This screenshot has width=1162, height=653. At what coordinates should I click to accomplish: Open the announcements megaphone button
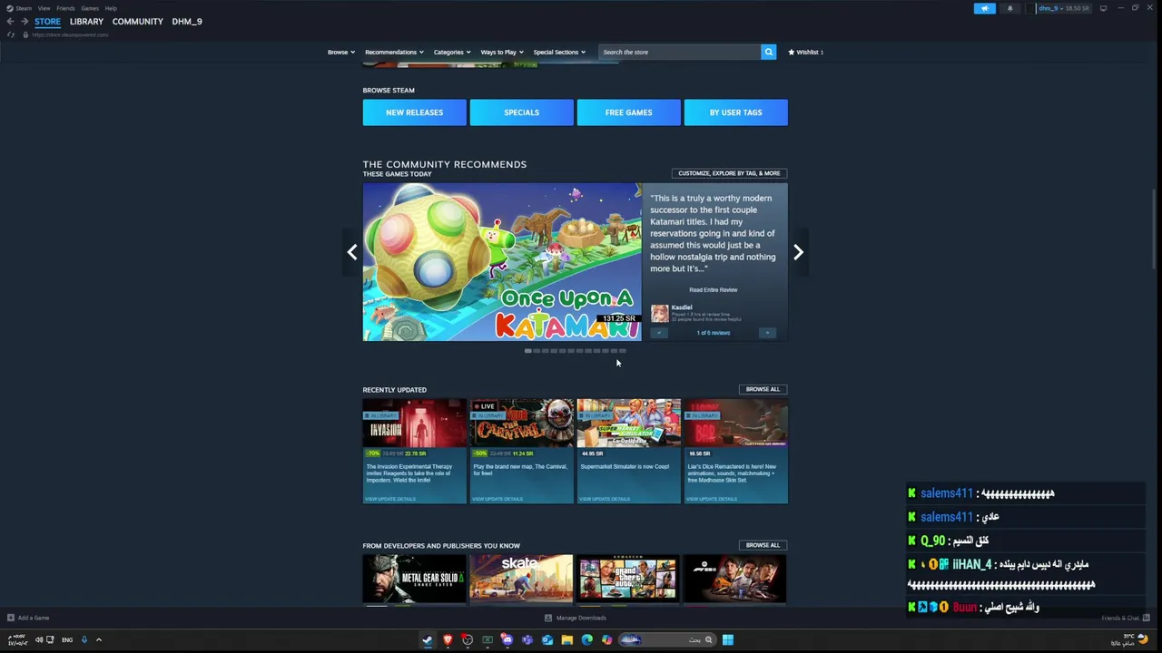985,8
